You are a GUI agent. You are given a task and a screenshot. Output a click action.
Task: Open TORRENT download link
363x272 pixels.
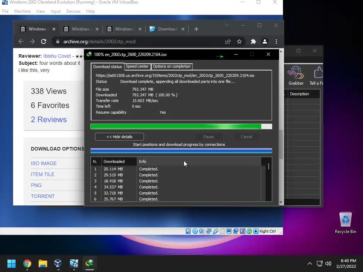(x=43, y=196)
